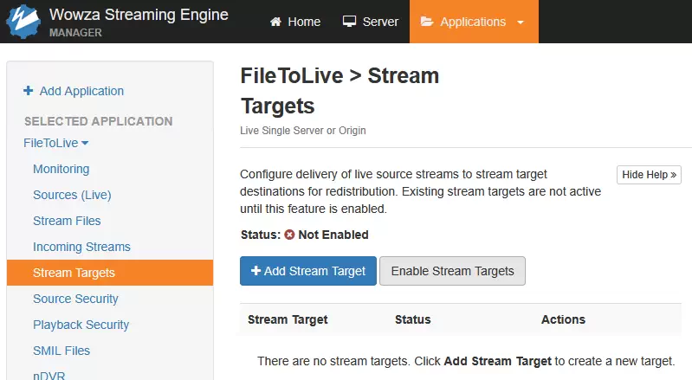The width and height of the screenshot is (692, 380).
Task: Click the Not Enabled status text
Action: [333, 235]
